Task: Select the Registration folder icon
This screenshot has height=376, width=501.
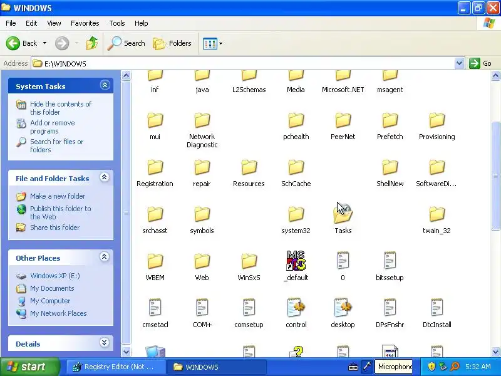Action: [x=155, y=167]
